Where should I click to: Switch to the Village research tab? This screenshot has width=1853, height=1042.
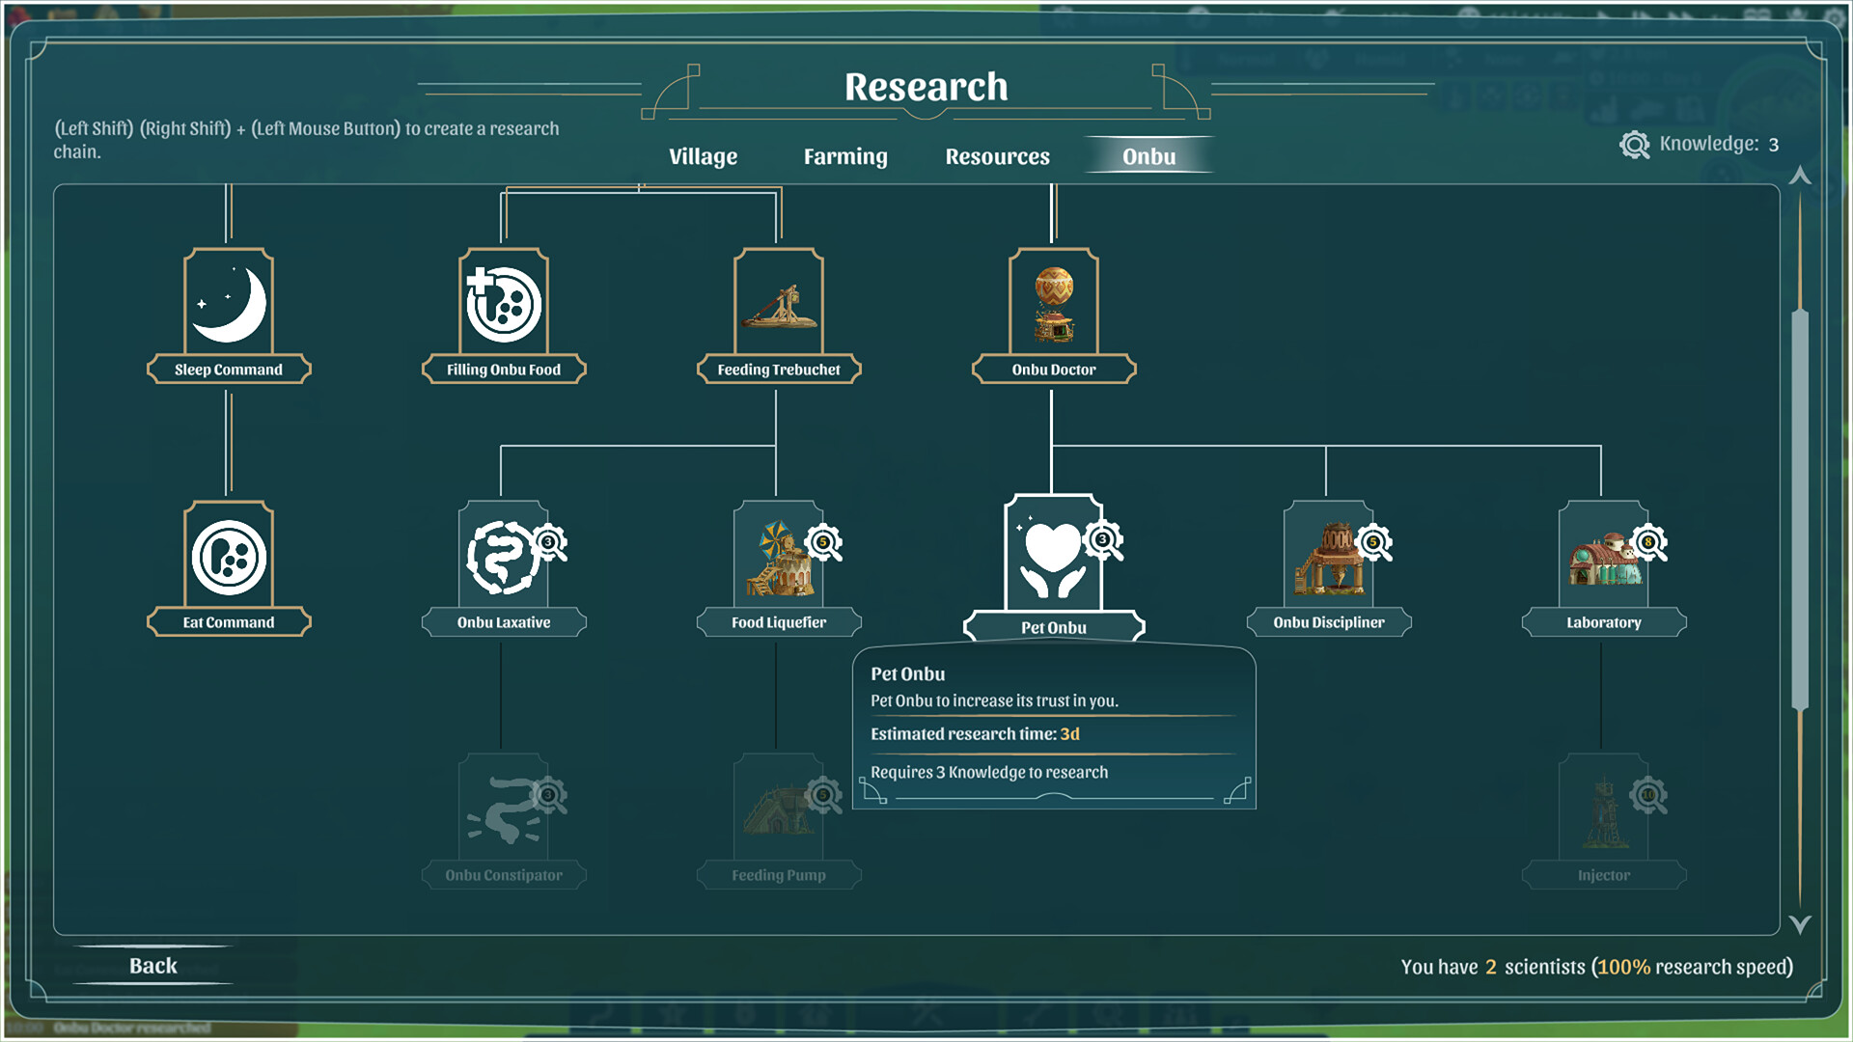(702, 156)
